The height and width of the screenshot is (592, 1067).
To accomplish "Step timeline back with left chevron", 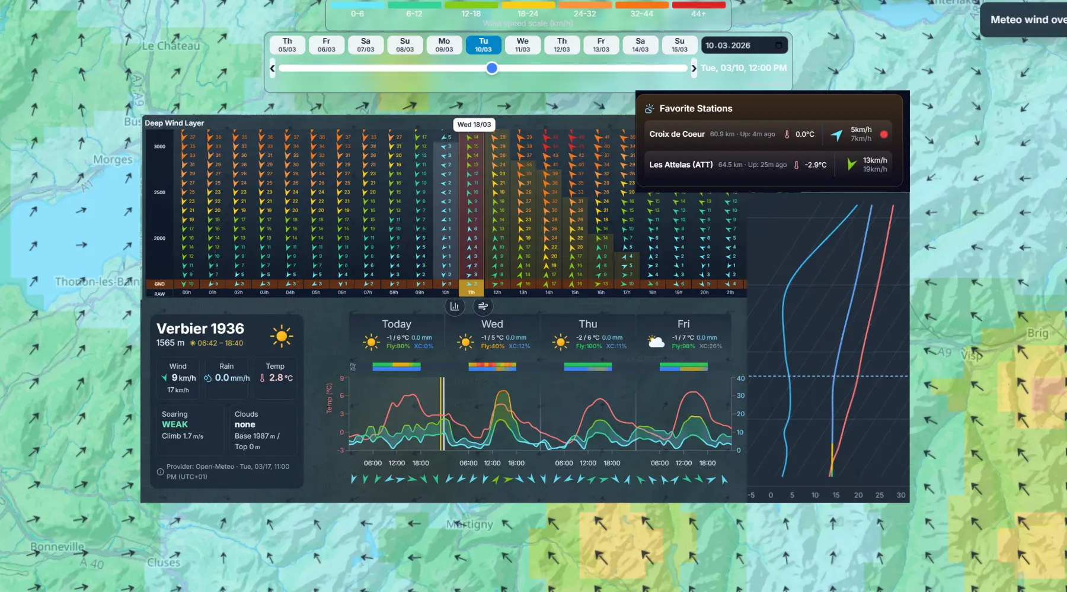I will [273, 68].
